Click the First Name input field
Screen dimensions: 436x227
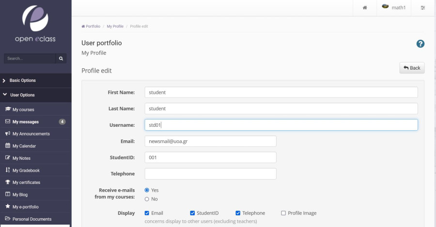pyautogui.click(x=281, y=92)
